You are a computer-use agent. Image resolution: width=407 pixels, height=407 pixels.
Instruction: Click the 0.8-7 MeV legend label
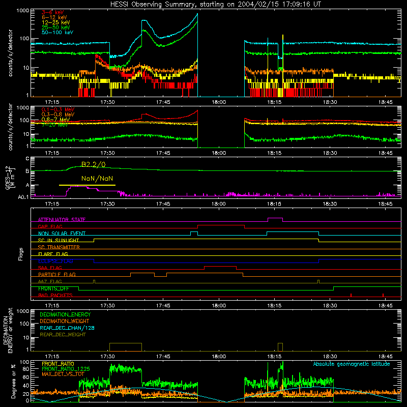point(55,120)
